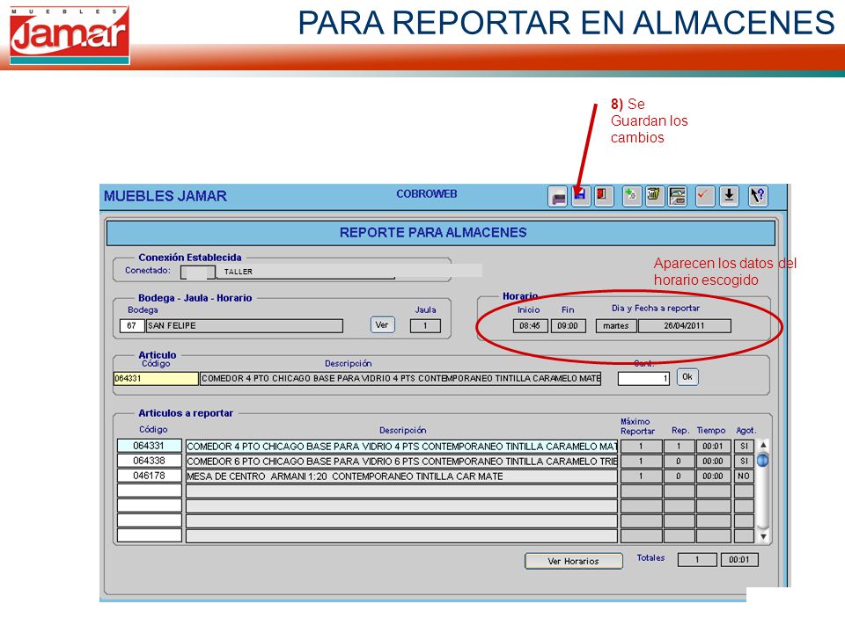
Task: Open the Ver Horarios button
Action: click(573, 561)
